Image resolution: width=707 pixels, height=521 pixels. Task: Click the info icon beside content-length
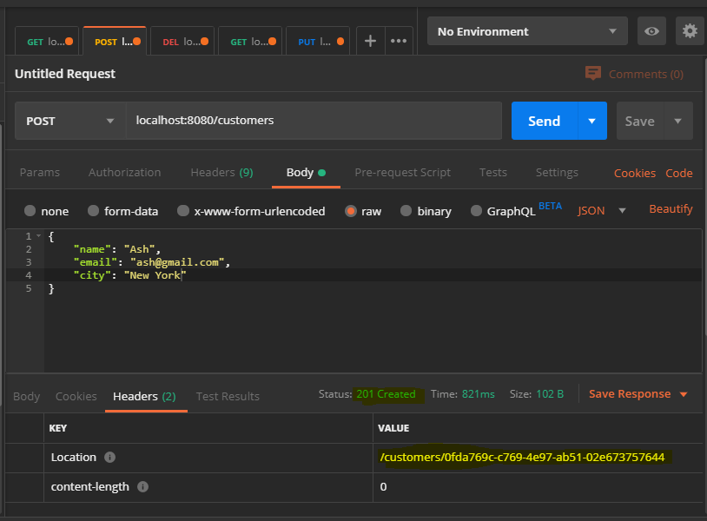[x=142, y=487]
